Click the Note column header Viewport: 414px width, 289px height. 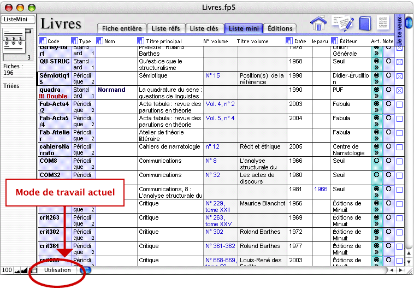388,41
